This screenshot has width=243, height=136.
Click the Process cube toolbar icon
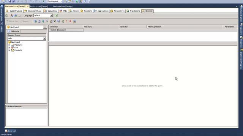tap(6, 15)
